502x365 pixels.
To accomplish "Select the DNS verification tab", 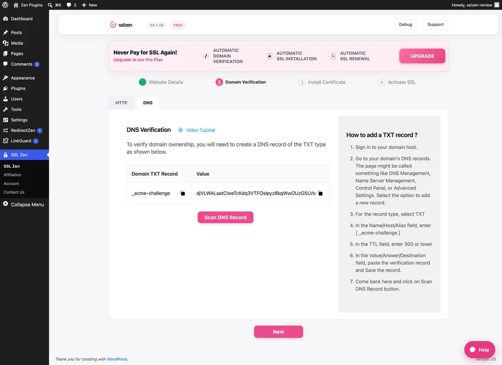I will 148,103.
